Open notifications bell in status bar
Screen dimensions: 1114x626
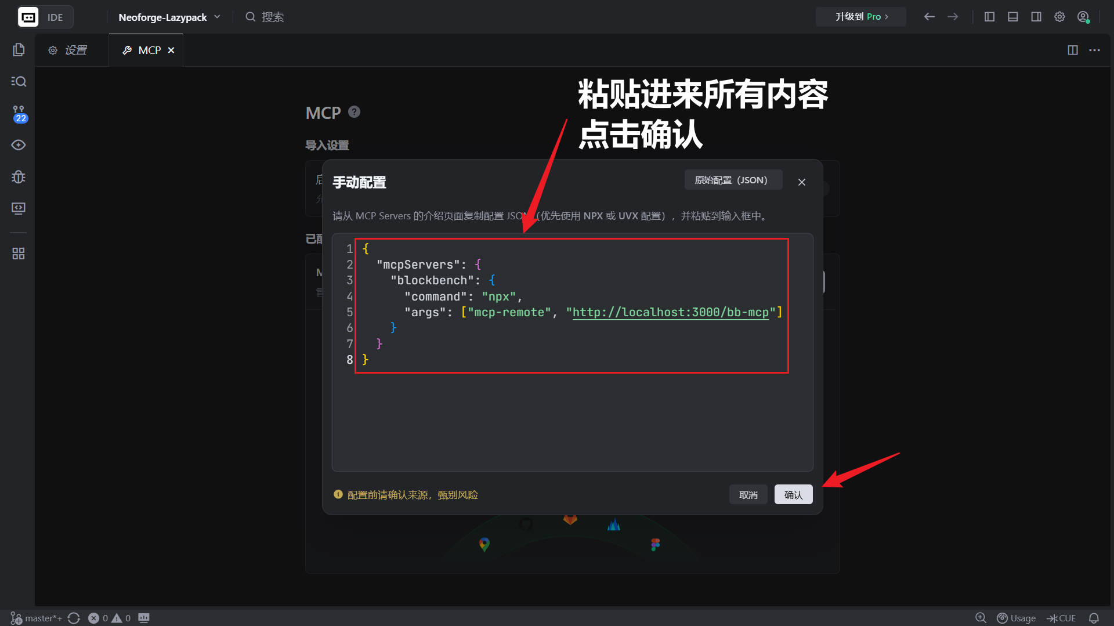(1094, 618)
